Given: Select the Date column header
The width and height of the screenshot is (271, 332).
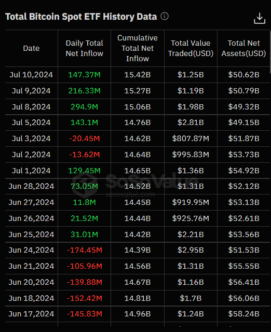Looking at the screenshot, I should tap(31, 48).
